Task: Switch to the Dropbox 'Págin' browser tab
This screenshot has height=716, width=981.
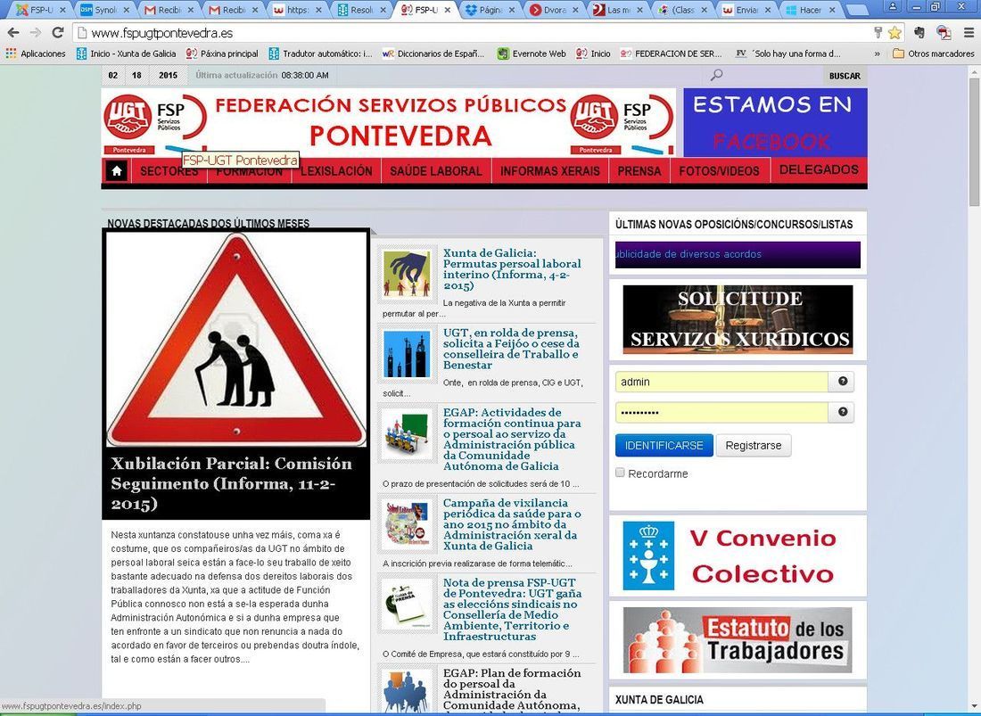Action: [490, 10]
